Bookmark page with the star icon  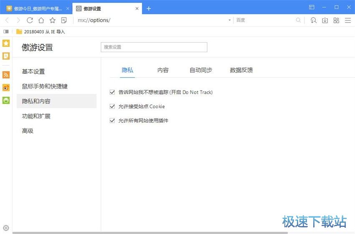click(x=53, y=20)
